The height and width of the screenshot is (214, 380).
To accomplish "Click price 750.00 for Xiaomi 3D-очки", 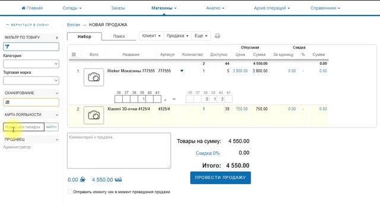I will 242,109.
